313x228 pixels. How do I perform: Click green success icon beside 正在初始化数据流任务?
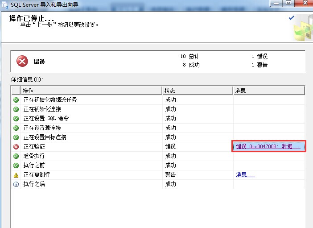(x=16, y=100)
